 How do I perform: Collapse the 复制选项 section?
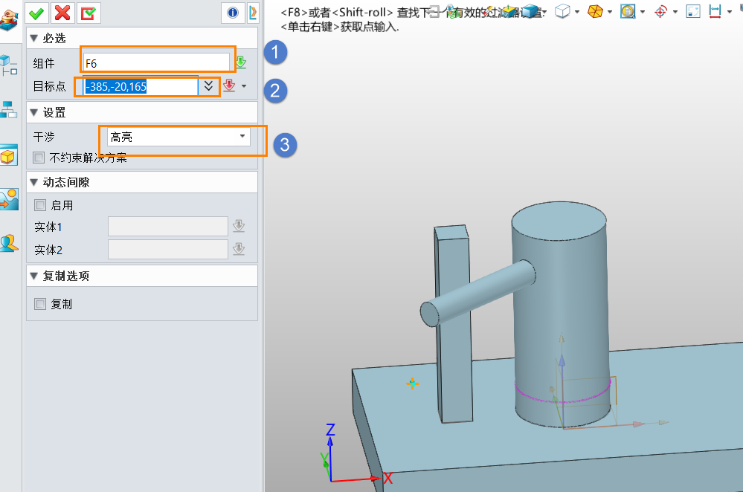[33, 276]
